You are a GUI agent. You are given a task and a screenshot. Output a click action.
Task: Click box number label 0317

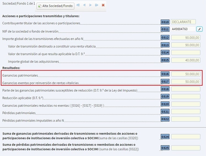pos(165,81)
